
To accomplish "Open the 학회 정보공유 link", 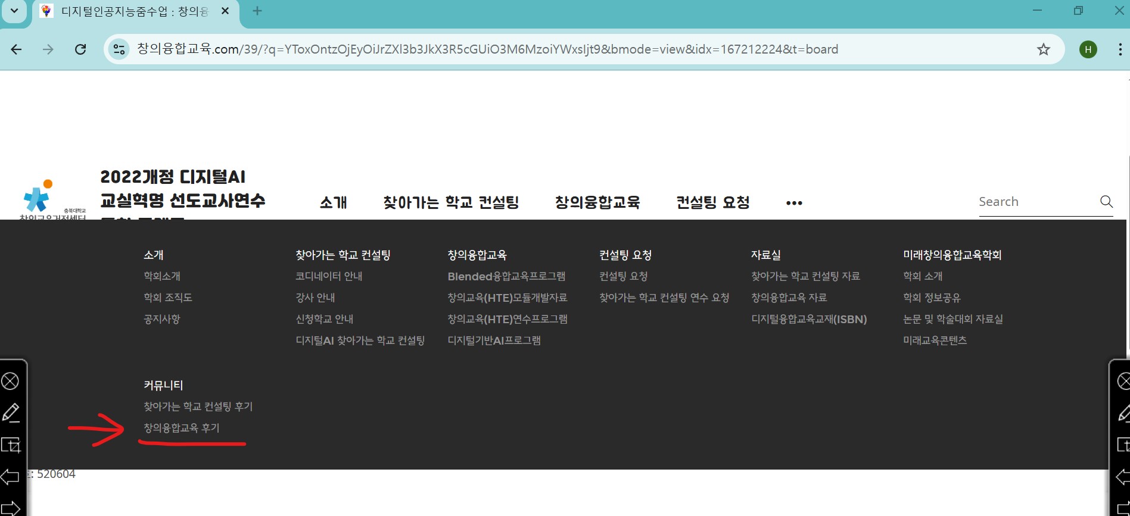I will 932,298.
